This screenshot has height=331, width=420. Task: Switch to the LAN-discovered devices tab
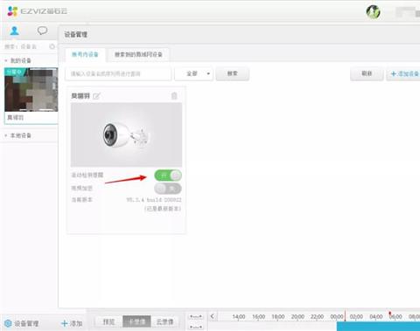click(x=138, y=54)
